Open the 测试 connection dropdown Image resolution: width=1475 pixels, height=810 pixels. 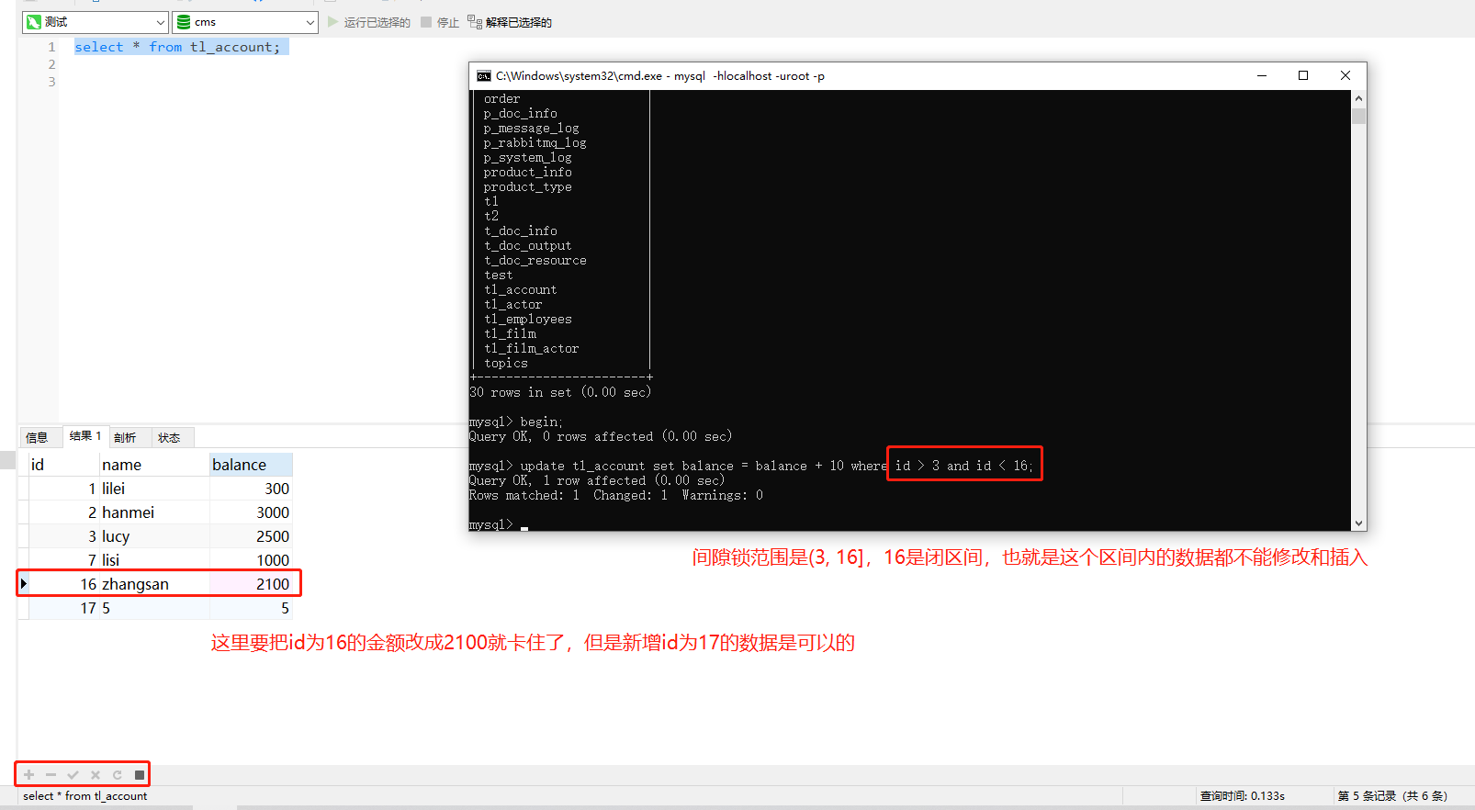96,22
